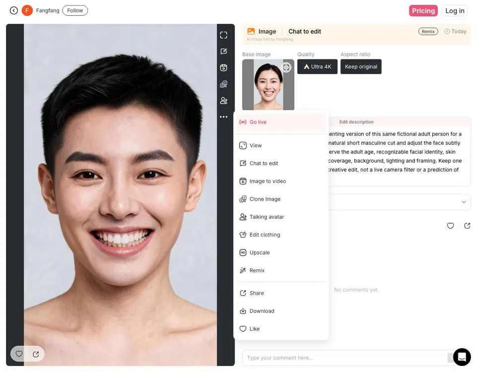Click the share icon below the edit description
The image size is (477, 372).
pos(467,226)
